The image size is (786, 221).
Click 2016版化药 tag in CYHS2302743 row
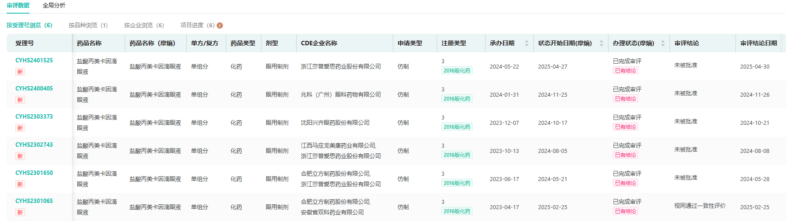tap(457, 155)
